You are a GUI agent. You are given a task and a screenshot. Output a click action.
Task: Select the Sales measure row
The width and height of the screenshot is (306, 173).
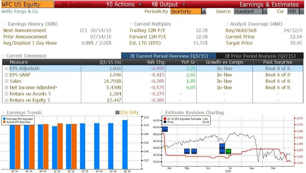click(153, 81)
